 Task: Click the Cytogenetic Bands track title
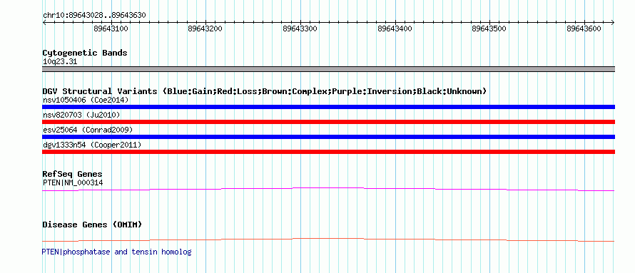coord(85,53)
